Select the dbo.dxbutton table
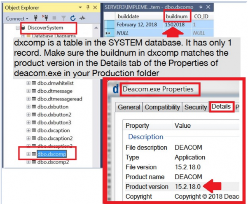Screen dimensions: 248x204 (53, 107)
